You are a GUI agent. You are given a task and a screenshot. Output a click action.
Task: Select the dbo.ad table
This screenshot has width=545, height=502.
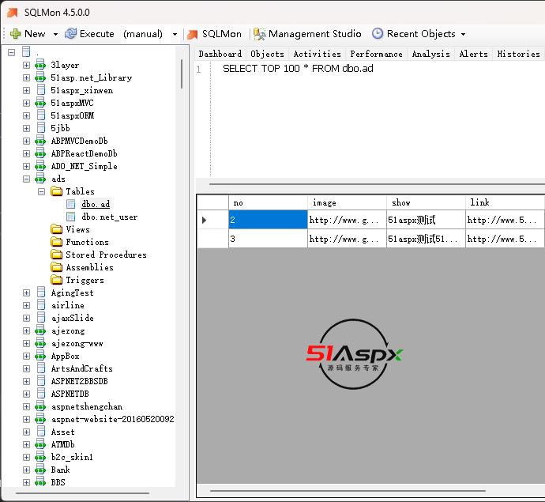96,204
